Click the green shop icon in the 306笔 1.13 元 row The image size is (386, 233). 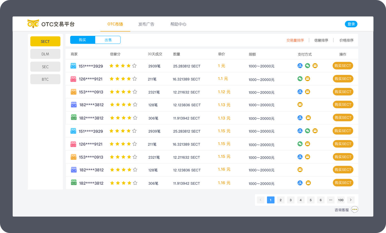point(74,117)
